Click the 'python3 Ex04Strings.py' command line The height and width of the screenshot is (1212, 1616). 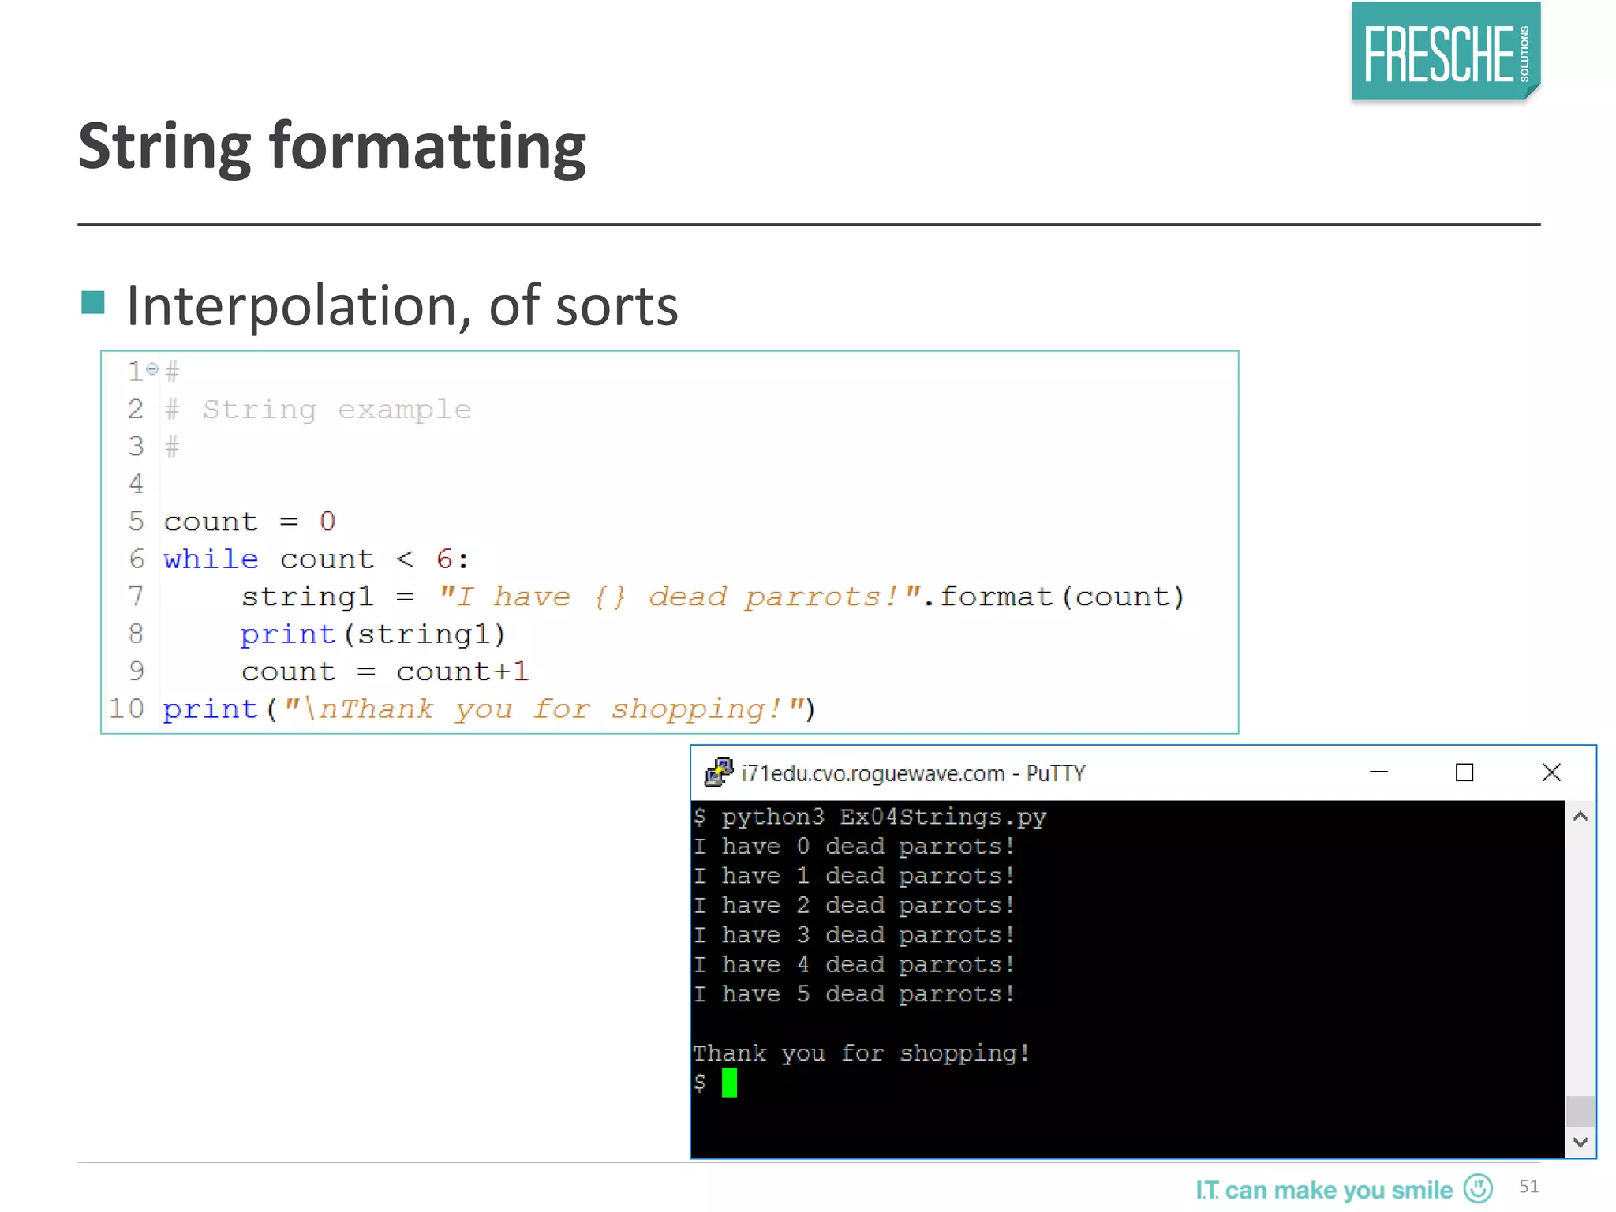tap(884, 817)
